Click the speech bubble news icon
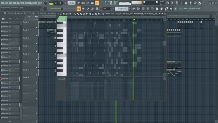 (x=195, y=3)
